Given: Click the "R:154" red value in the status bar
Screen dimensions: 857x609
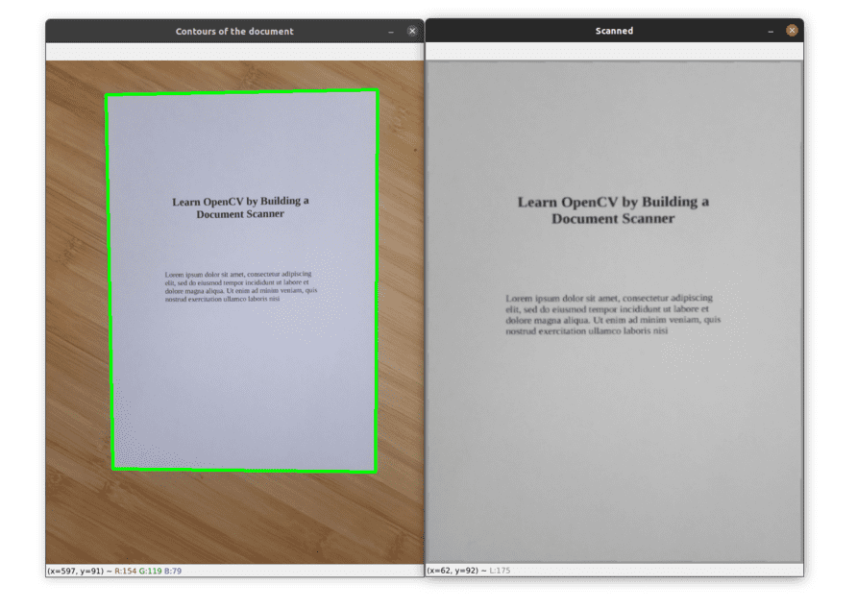Looking at the screenshot, I should (x=126, y=571).
